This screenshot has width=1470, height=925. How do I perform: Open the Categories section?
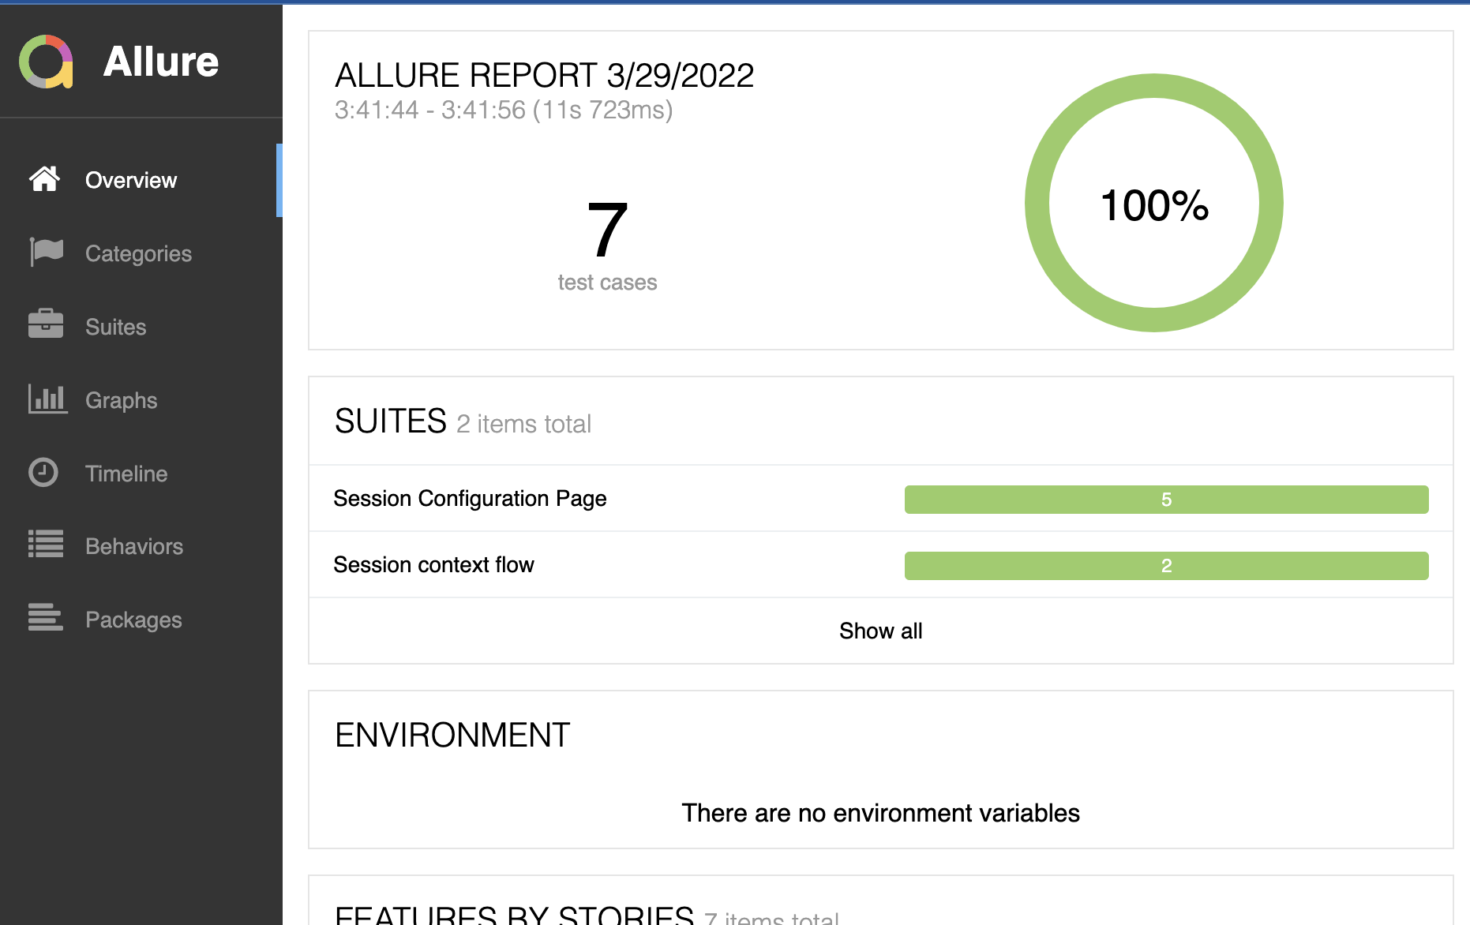[x=138, y=253]
